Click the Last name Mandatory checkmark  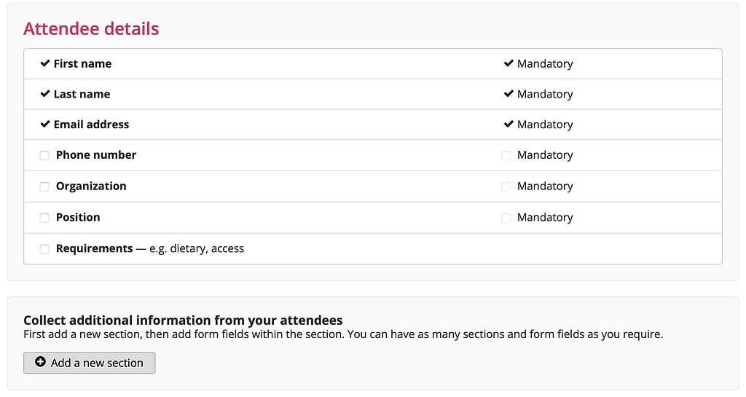509,94
